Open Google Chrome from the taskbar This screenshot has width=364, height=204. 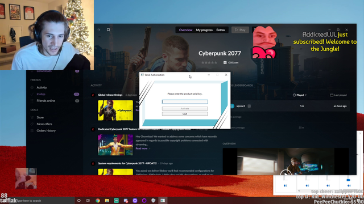coord(98,201)
